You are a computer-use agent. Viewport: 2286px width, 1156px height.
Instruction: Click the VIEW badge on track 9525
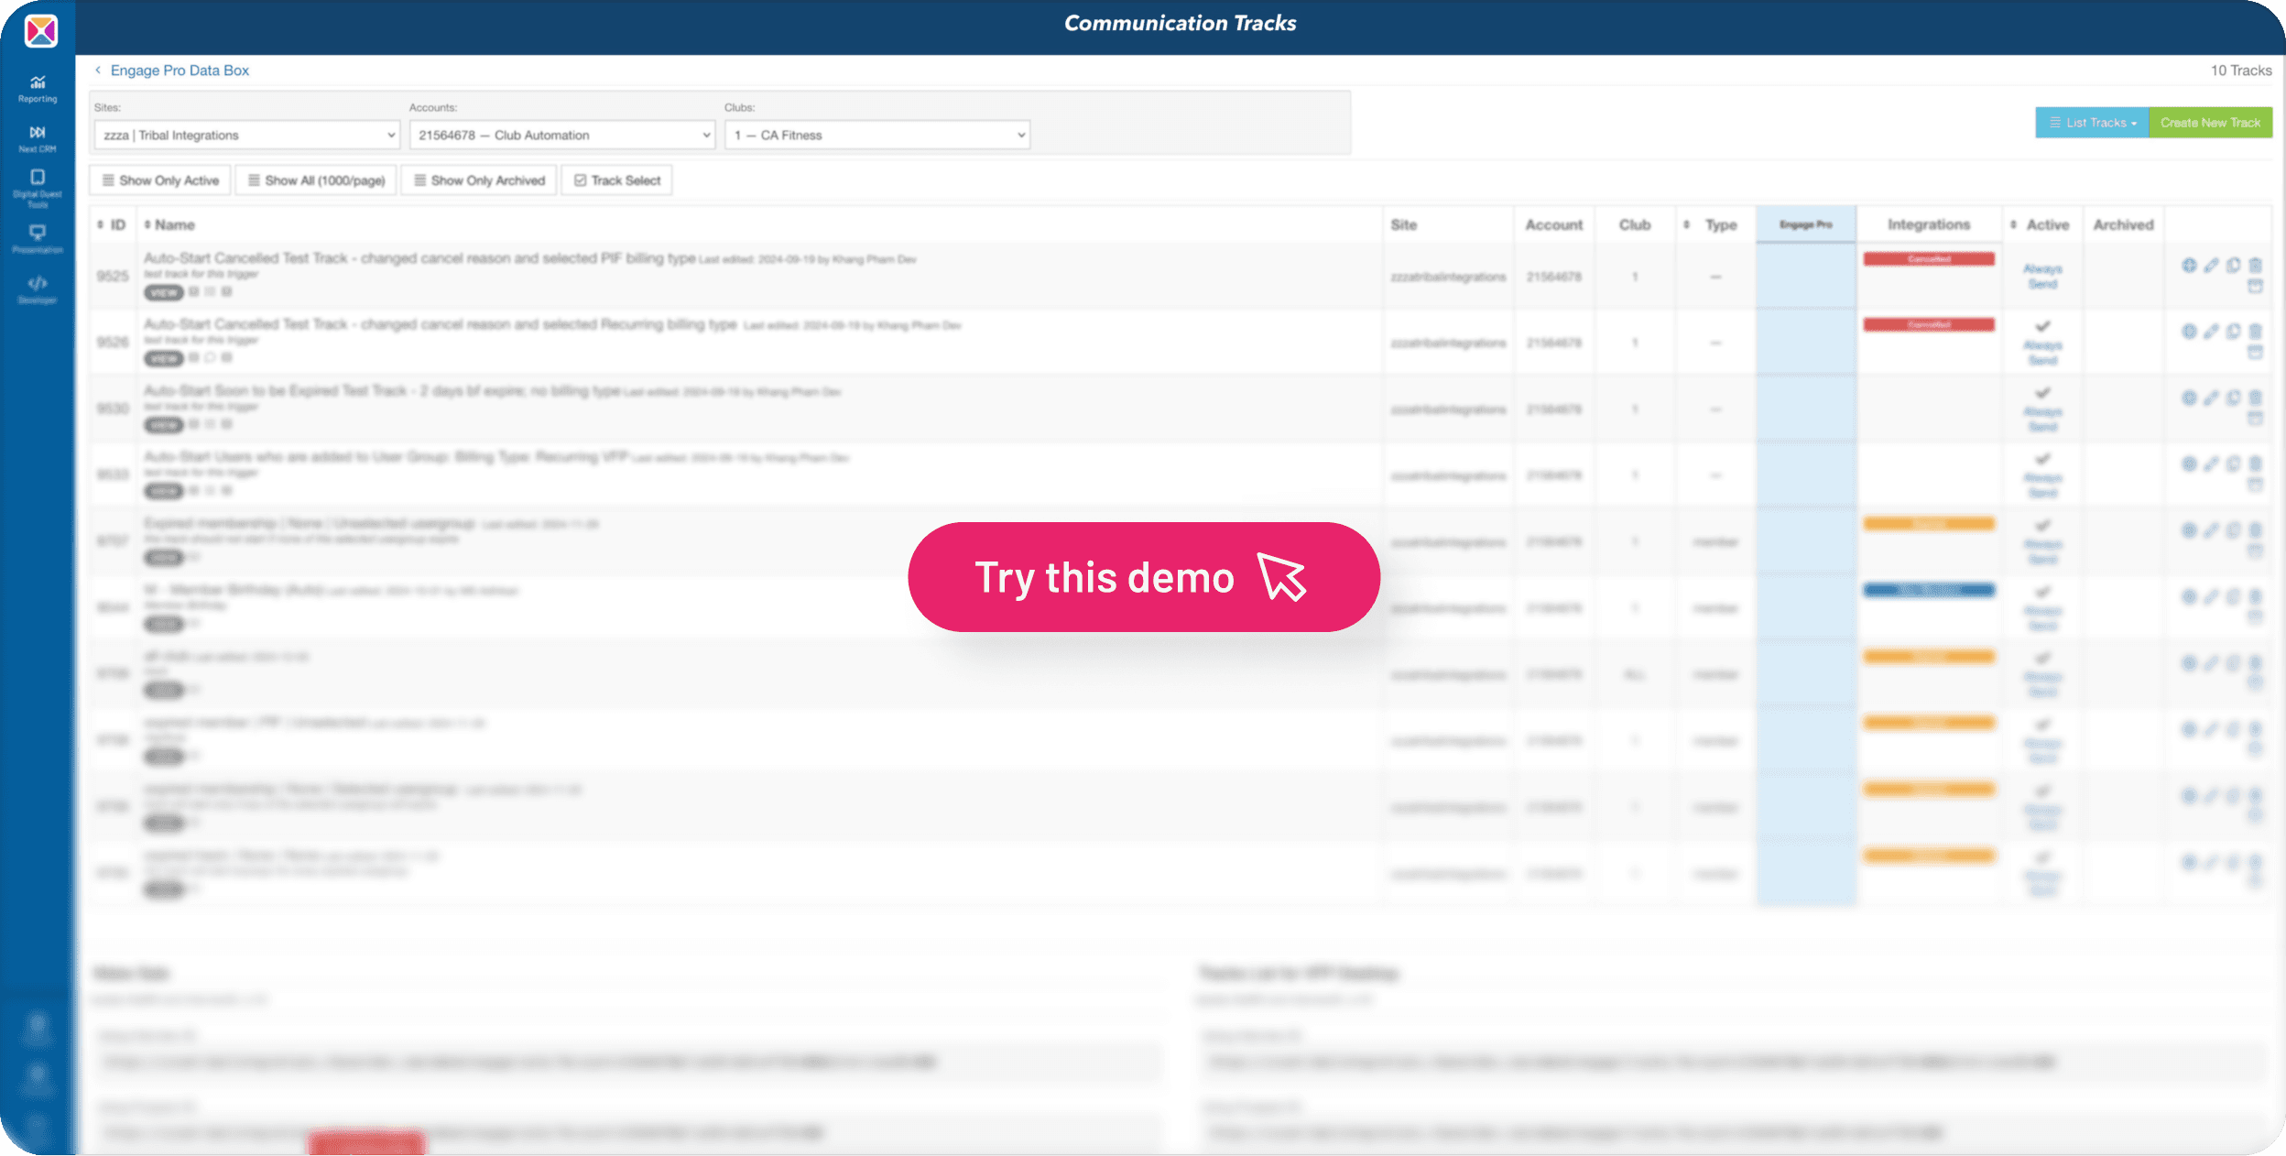(x=164, y=292)
